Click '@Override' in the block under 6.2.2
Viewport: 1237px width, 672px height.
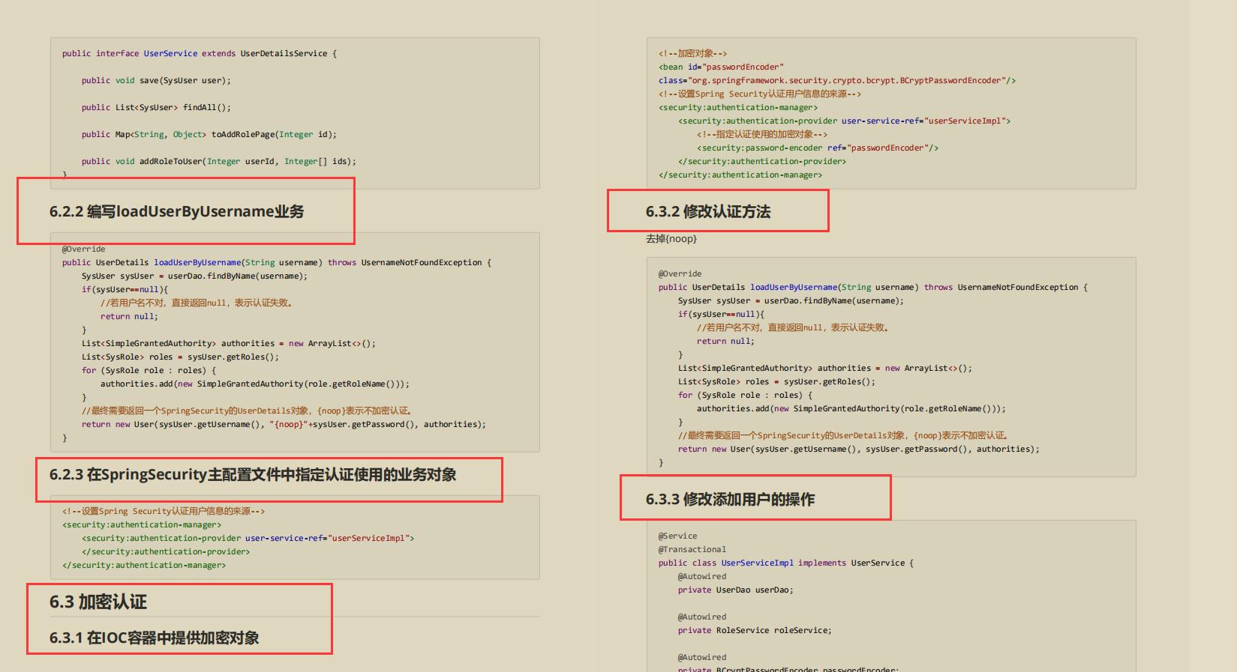84,249
